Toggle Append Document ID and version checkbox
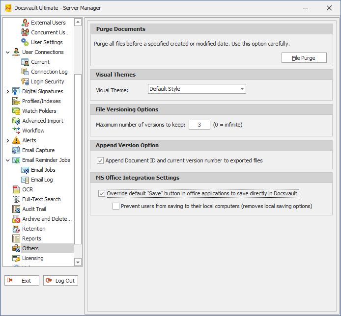Viewport: 341px width, 316px height. (x=100, y=160)
